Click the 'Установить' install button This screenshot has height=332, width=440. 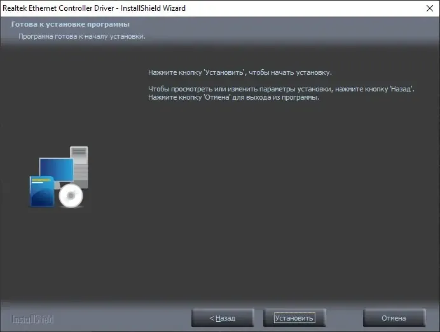[294, 318]
